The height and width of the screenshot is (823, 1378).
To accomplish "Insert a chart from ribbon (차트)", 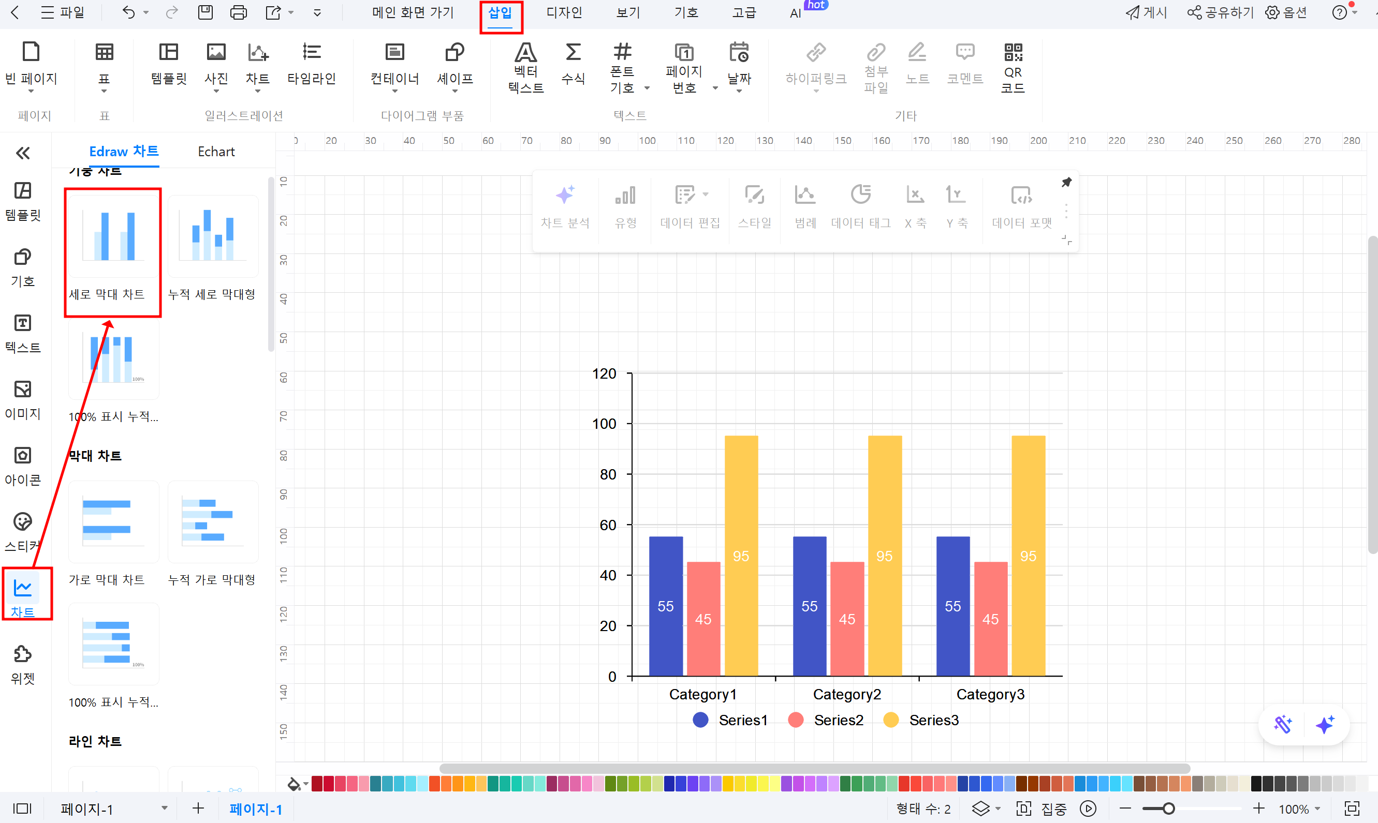I will [x=257, y=66].
